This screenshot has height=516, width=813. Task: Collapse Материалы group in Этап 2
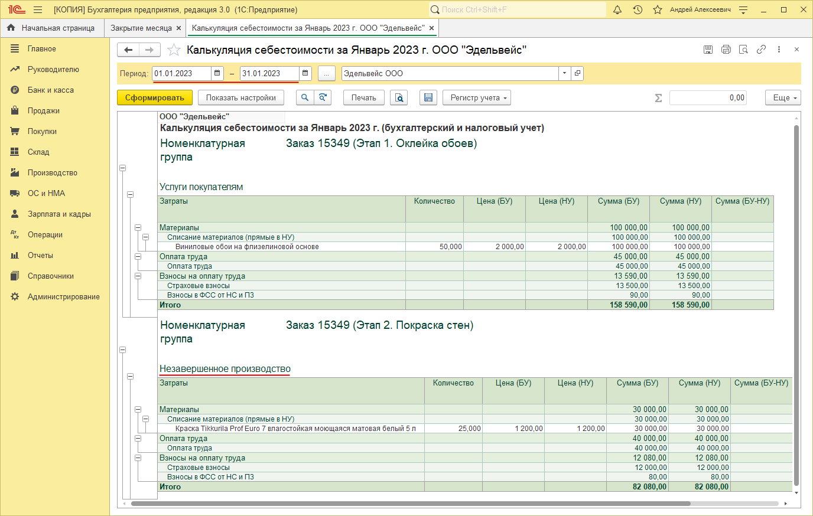pyautogui.click(x=138, y=409)
